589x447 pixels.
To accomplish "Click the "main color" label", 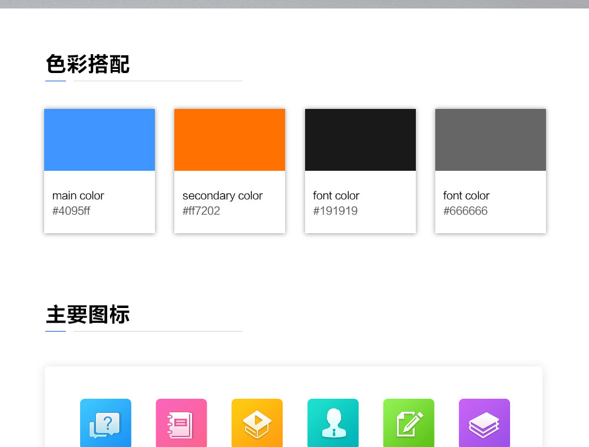I will (x=78, y=196).
